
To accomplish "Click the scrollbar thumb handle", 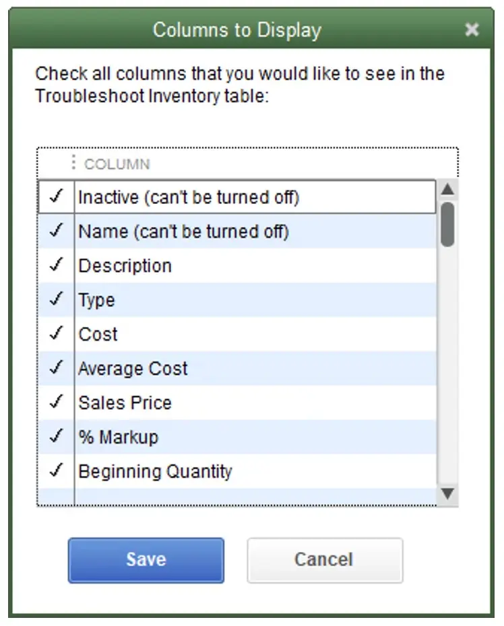I will (x=447, y=224).
